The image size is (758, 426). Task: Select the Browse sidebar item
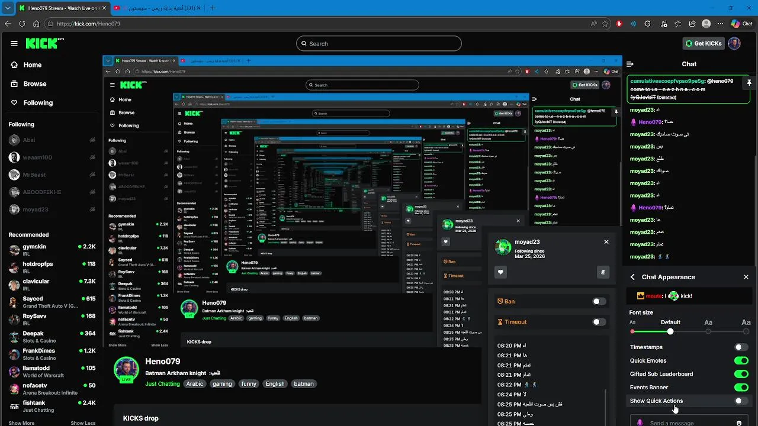point(51,84)
